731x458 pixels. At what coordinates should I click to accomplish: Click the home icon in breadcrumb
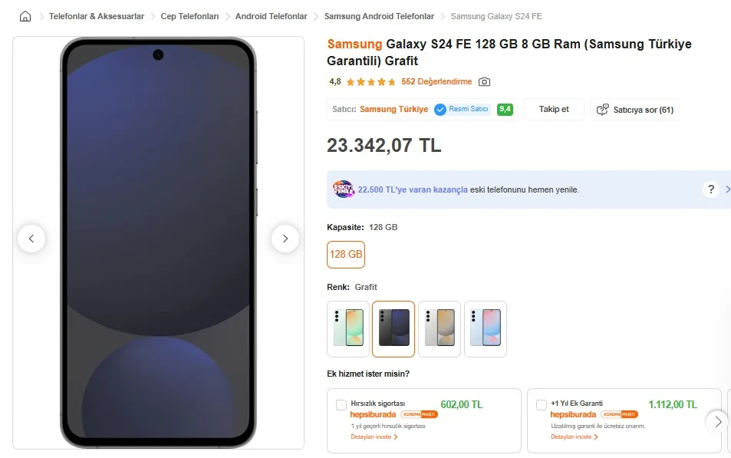[x=25, y=16]
